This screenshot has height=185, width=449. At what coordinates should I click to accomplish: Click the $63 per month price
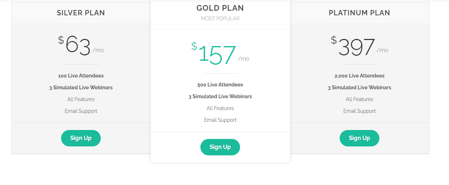pos(81,46)
